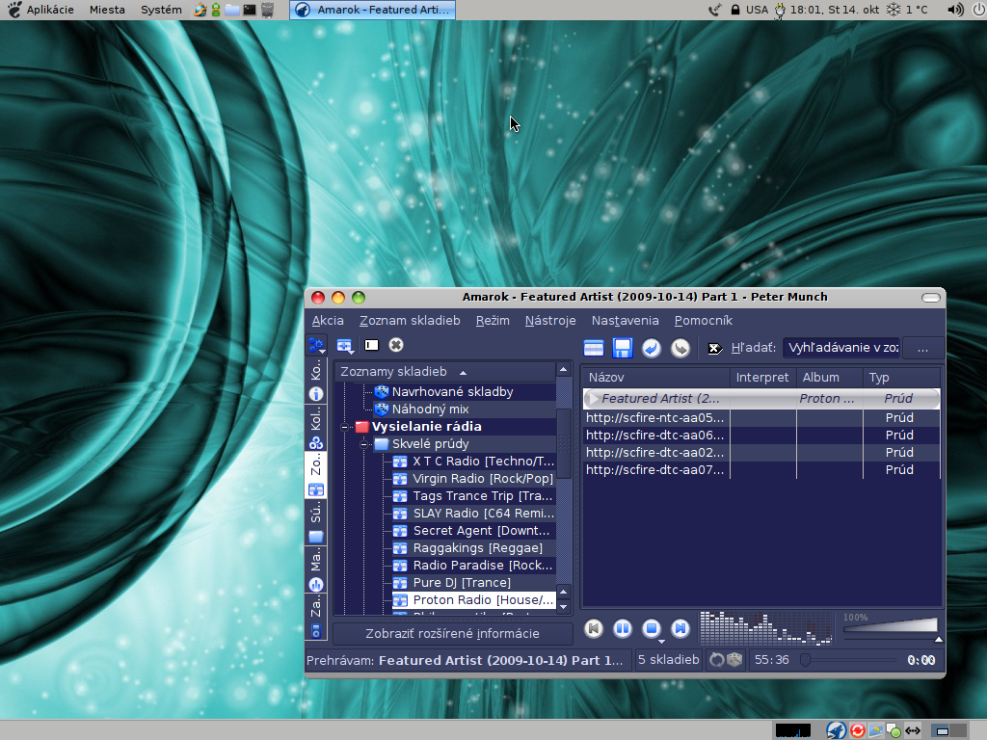987x740 pixels.
Task: Open the Zoznam skladieb menu
Action: point(410,320)
